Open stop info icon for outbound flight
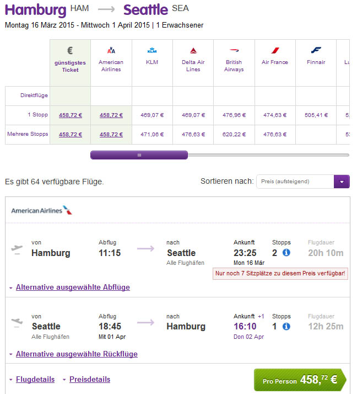This screenshot has width=357, height=394. click(x=286, y=252)
